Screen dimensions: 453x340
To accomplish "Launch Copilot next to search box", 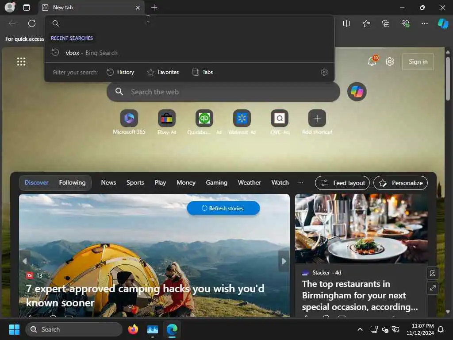I will pyautogui.click(x=357, y=92).
